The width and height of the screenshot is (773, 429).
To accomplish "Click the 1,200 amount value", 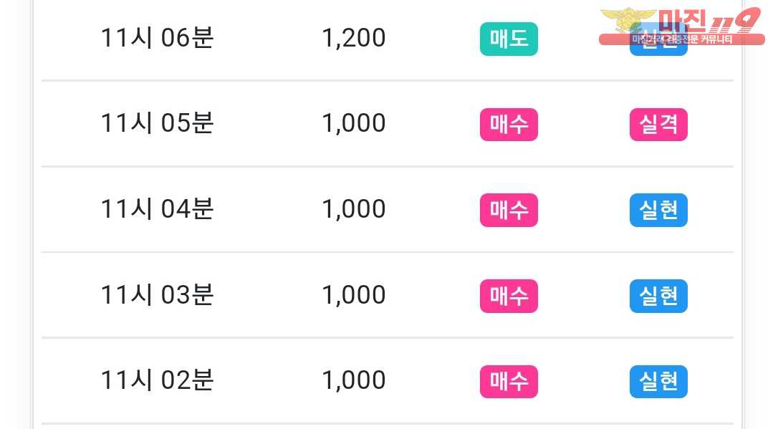I will pyautogui.click(x=353, y=39).
